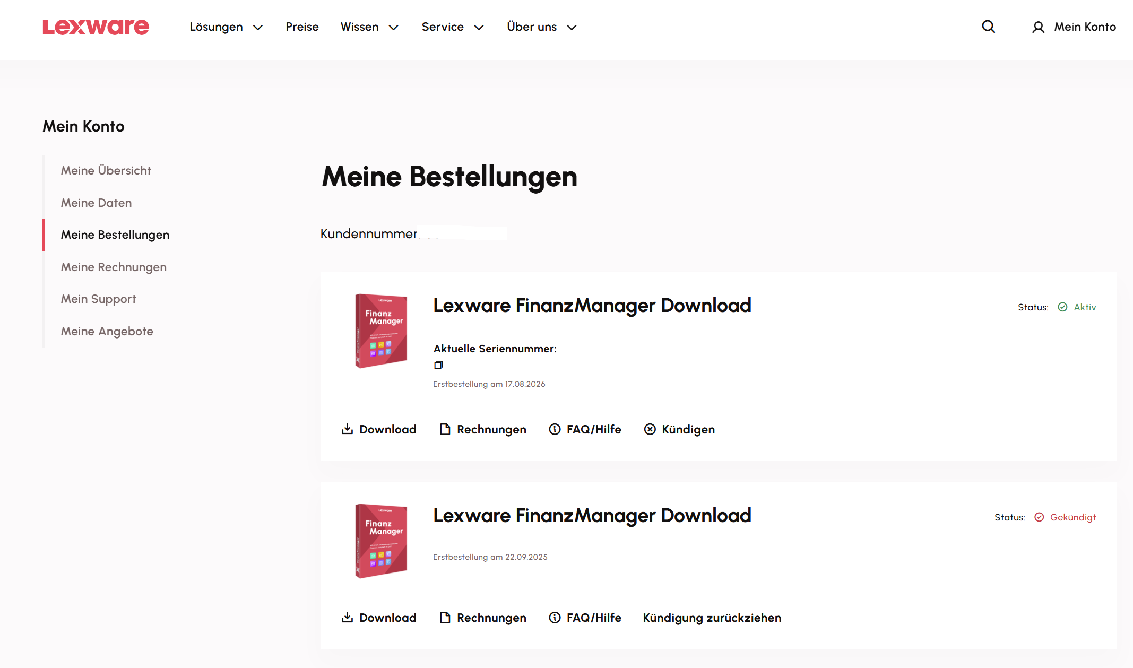1133x668 pixels.
Task: Go to Meine Rechnungen in the sidebar
Action: (114, 267)
